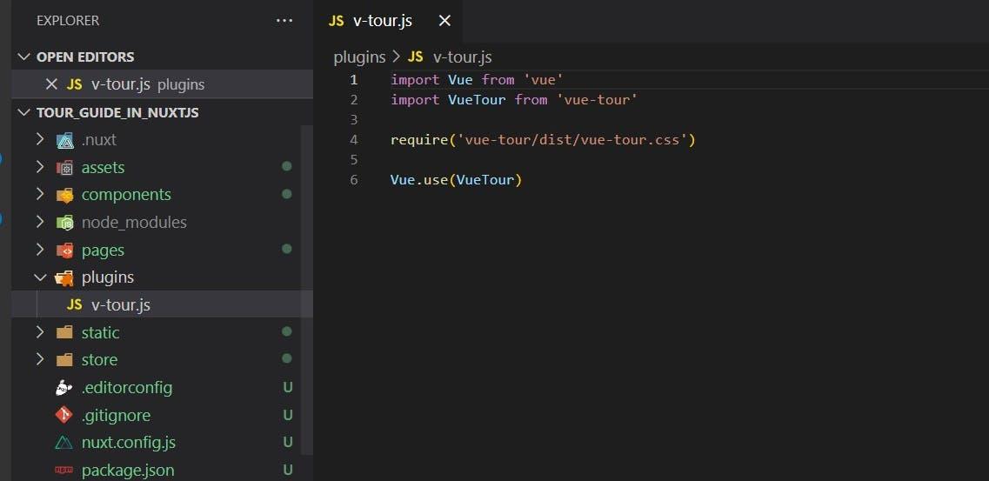
Task: Click the nuxt.config.js Nuxt icon
Action: pos(64,443)
